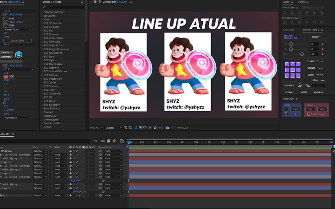Viewport: 335px width, 209px height.
Task: Toggle the shy layers icon in timeline header
Action: pyautogui.click(x=103, y=141)
